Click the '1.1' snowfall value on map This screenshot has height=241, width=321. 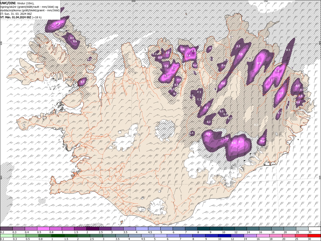pos(270,80)
